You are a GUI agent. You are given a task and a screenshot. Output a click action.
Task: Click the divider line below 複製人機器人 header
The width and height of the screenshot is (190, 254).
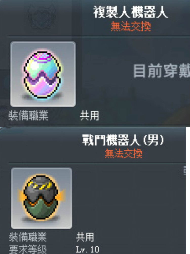pyautogui.click(x=99, y=36)
